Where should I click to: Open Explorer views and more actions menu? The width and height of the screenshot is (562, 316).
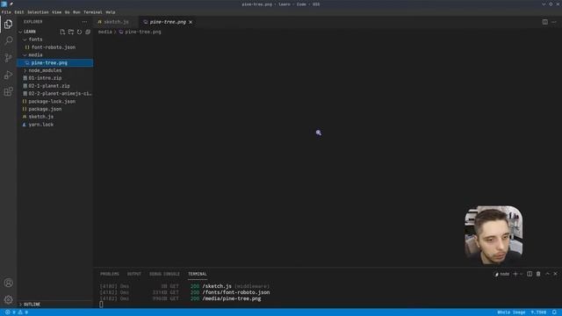[x=84, y=22]
